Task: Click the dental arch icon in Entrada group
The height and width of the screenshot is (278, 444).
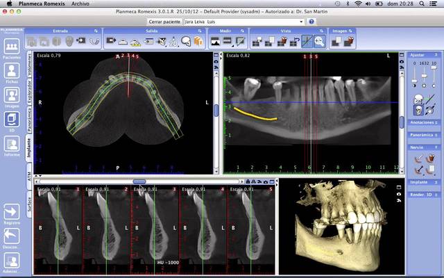Action: [94, 42]
